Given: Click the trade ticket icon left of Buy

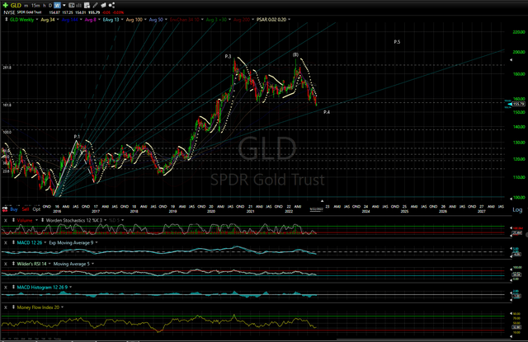Looking at the screenshot, I should point(5,209).
